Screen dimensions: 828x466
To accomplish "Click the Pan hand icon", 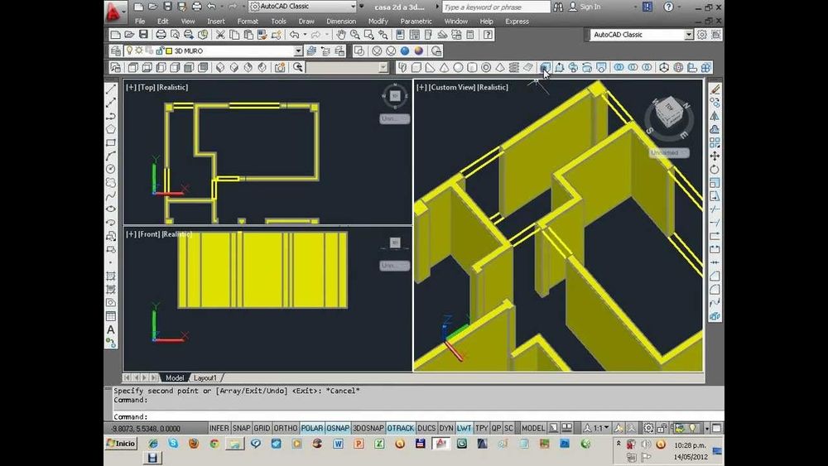I will pos(339,35).
